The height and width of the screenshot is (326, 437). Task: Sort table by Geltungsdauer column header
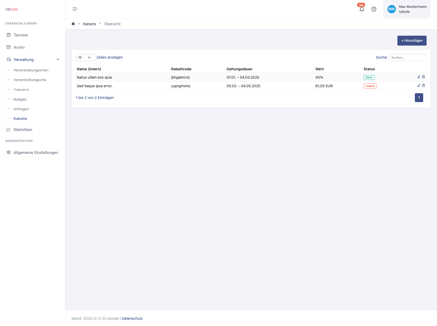(239, 69)
